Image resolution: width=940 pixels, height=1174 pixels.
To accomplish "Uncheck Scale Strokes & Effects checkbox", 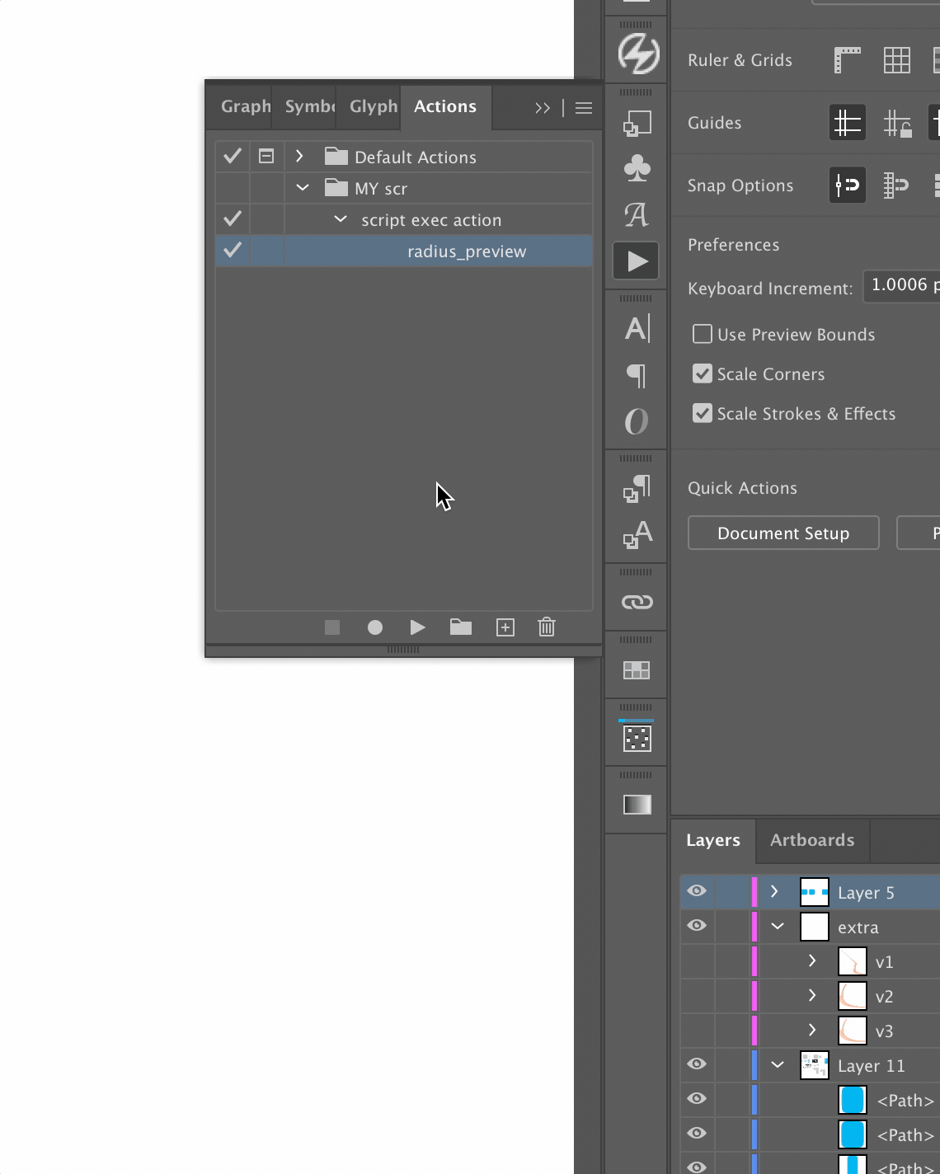I will click(x=703, y=413).
